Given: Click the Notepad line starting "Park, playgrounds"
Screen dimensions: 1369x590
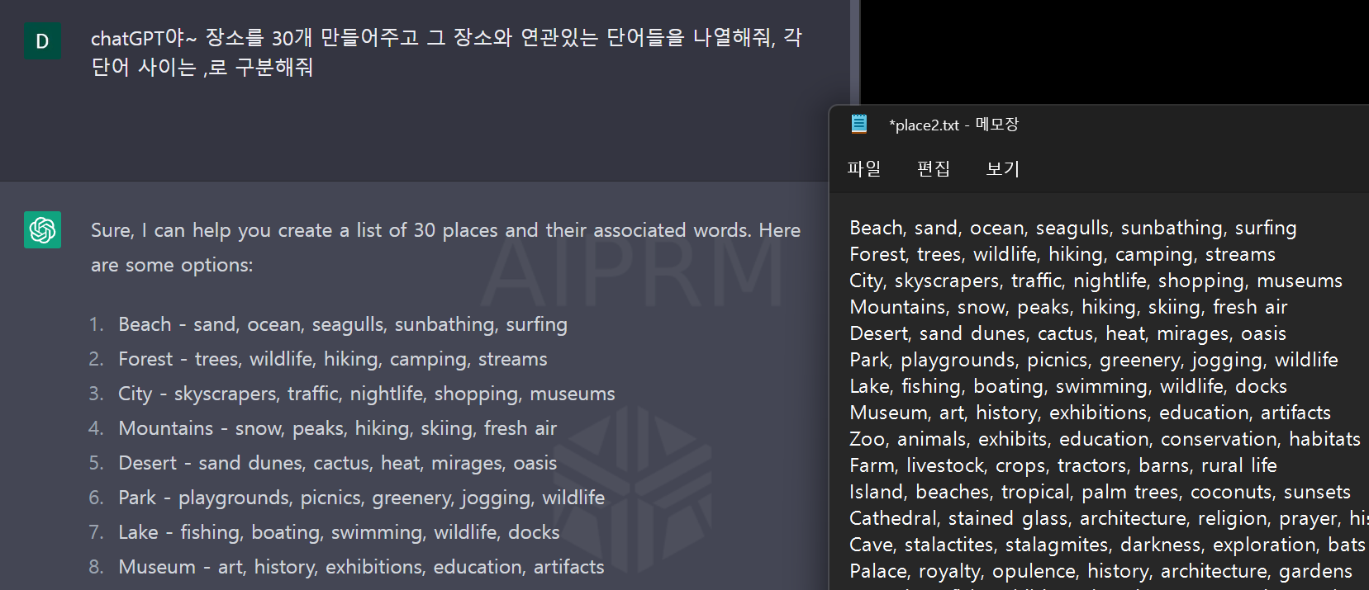Looking at the screenshot, I should tap(1094, 360).
